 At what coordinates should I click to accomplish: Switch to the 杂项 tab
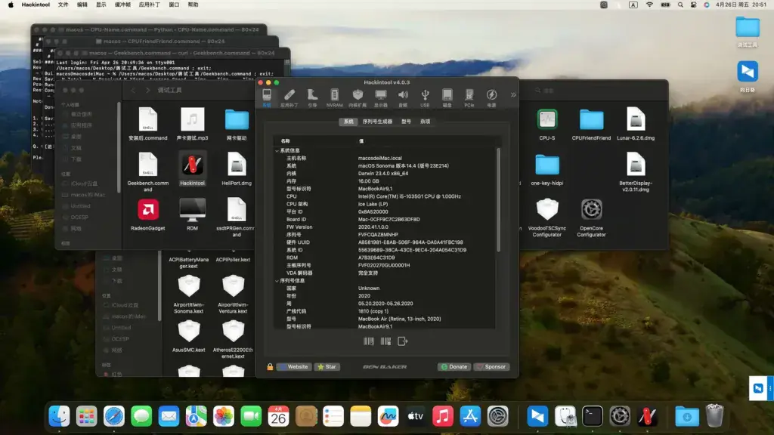click(425, 122)
